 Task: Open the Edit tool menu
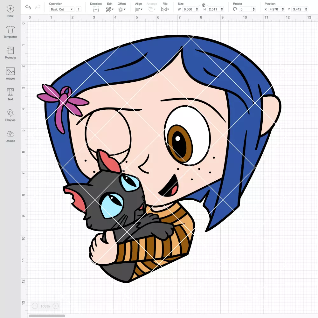coord(108,9)
